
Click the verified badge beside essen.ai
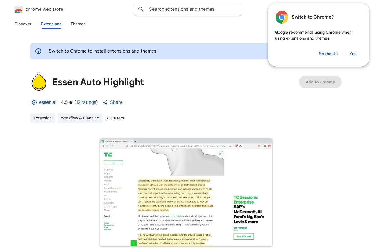(x=34, y=102)
